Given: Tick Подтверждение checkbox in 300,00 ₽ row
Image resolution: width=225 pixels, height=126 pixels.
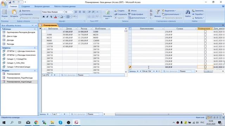Looking at the screenshot, I should coord(205,67).
